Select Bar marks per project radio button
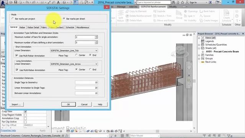 click(x=13, y=19)
